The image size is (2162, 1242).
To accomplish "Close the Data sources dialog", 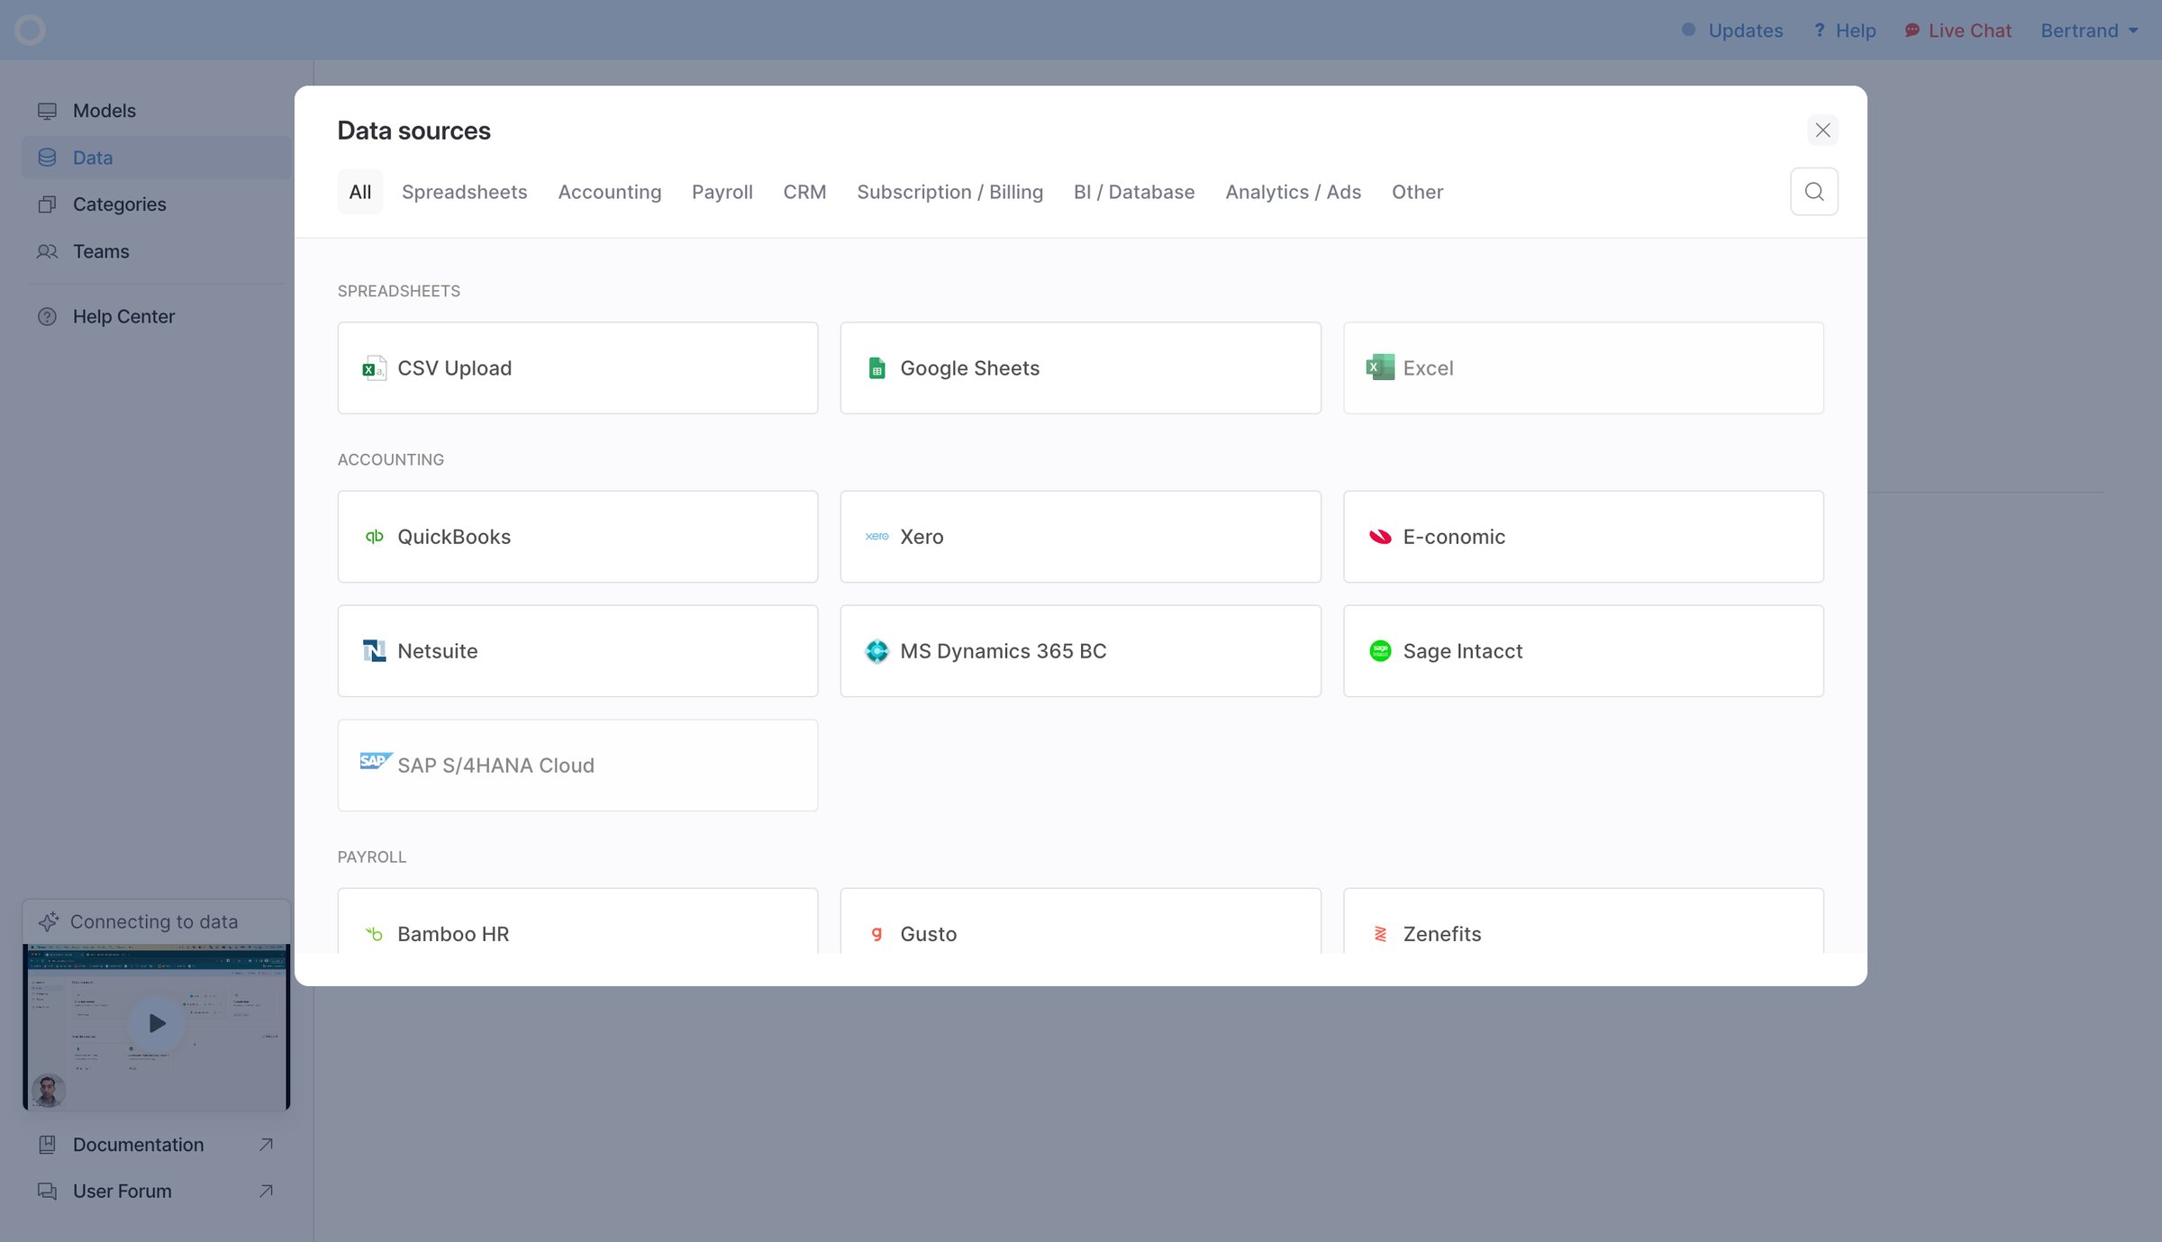I will coord(1822,130).
